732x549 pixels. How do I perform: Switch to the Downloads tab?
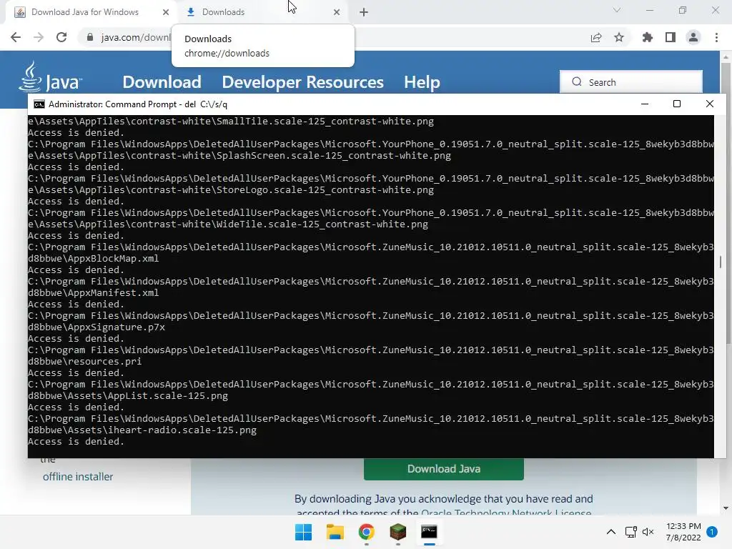[263, 12]
